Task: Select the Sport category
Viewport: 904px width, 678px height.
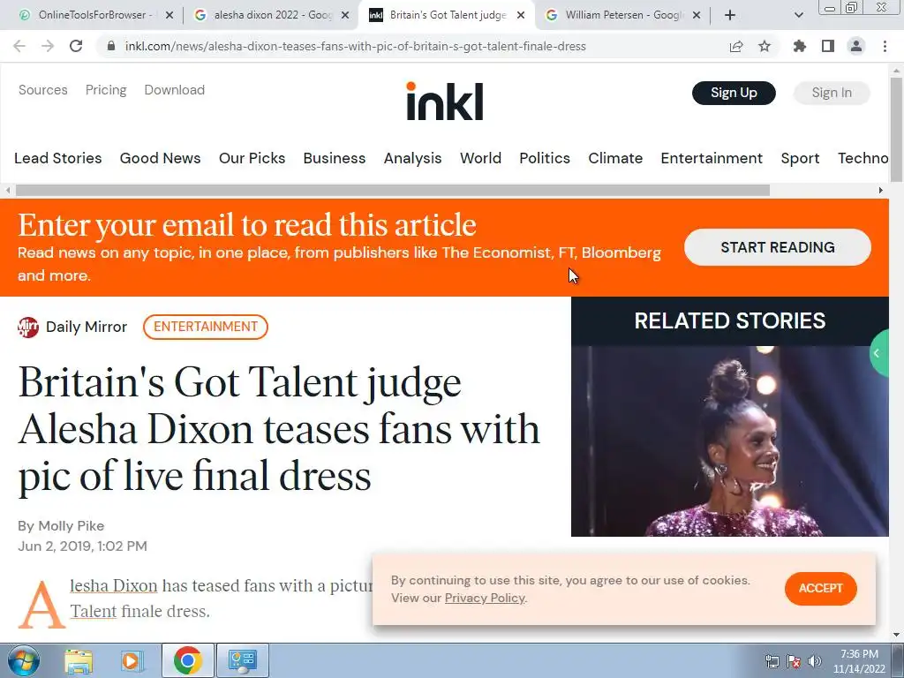Action: [800, 158]
